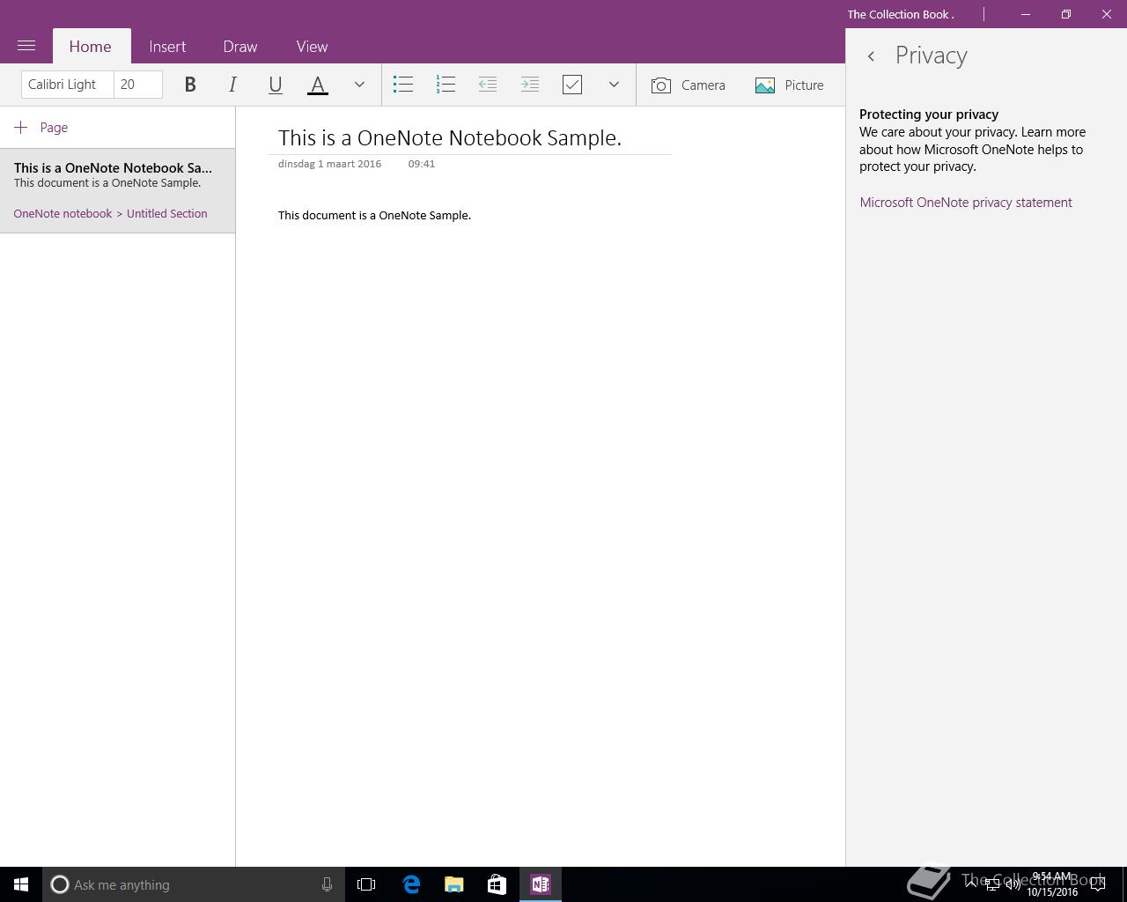Minimize the OneNote window
The width and height of the screenshot is (1127, 902).
tap(1026, 14)
